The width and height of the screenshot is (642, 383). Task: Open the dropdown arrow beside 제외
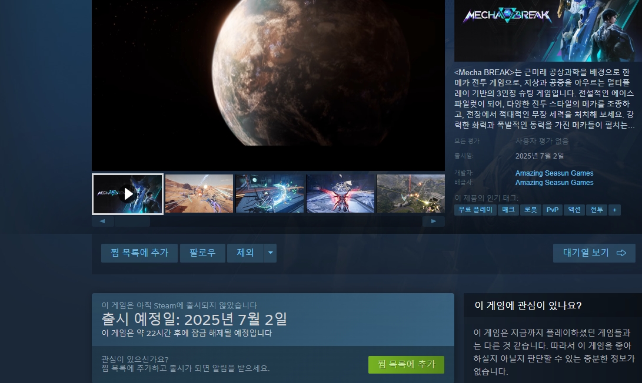pyautogui.click(x=270, y=253)
